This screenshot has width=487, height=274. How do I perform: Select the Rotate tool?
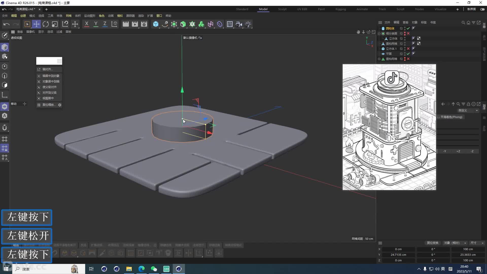46,24
